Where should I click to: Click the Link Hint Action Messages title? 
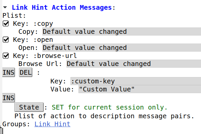pos(62,7)
